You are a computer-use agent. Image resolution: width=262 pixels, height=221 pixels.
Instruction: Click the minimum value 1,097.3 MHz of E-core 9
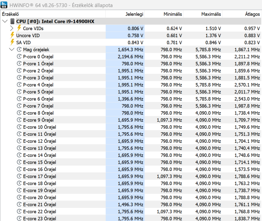(x=169, y=120)
